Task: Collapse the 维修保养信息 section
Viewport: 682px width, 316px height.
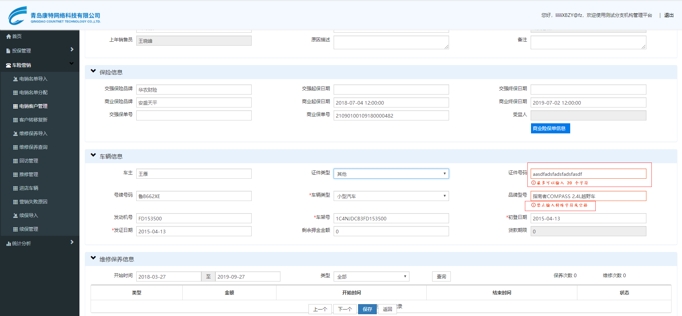Action: click(x=93, y=258)
